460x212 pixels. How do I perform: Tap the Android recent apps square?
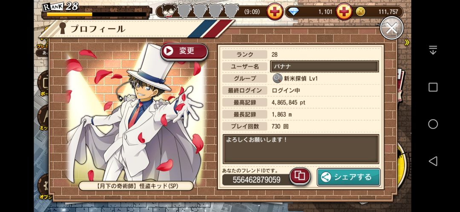[433, 87]
